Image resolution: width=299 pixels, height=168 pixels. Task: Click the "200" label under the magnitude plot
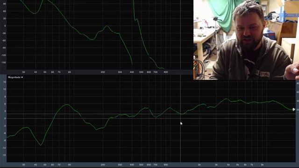point(103,165)
